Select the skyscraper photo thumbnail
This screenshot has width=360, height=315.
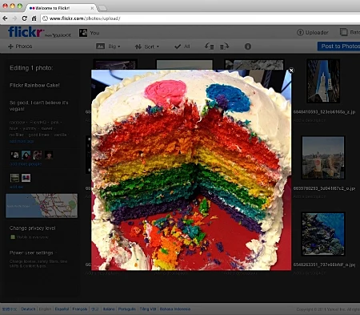coord(323,81)
